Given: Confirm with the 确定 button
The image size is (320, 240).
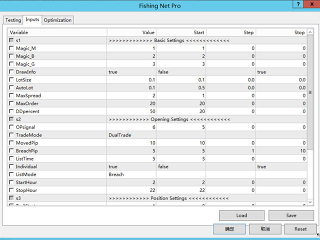Looking at the screenshot, I should [x=229, y=229].
